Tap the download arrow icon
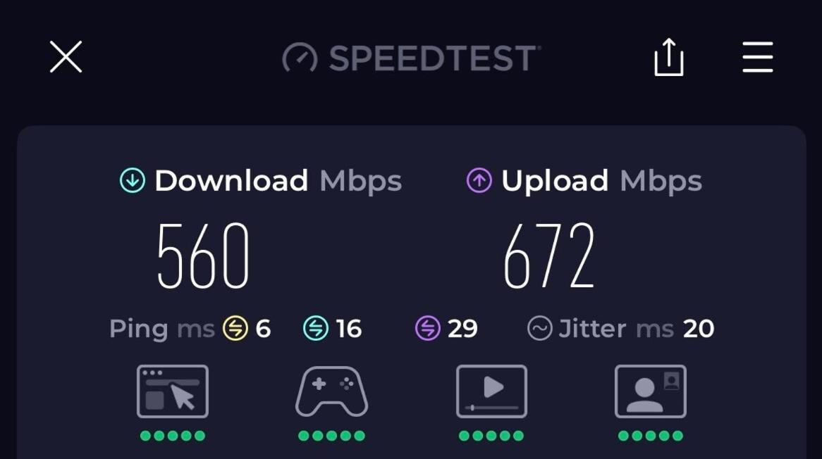Image resolution: width=822 pixels, height=459 pixels. tap(133, 180)
